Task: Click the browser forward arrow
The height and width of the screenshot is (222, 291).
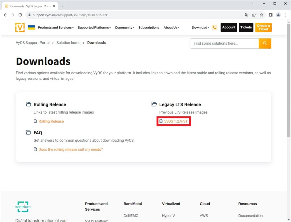Action: (x=13, y=15)
